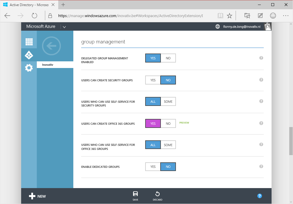Save the group management changes

[135, 196]
